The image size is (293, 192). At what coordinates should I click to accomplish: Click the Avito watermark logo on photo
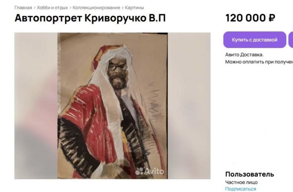[150, 171]
